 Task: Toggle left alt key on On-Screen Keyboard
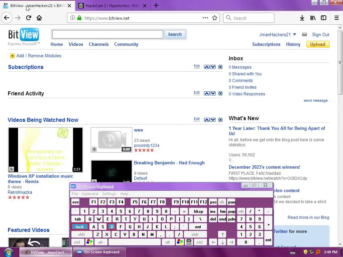click(x=100, y=242)
